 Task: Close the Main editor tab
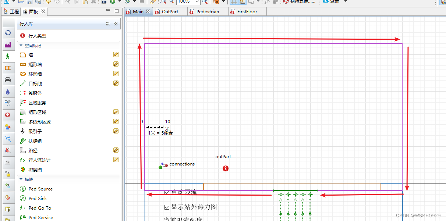(x=148, y=11)
